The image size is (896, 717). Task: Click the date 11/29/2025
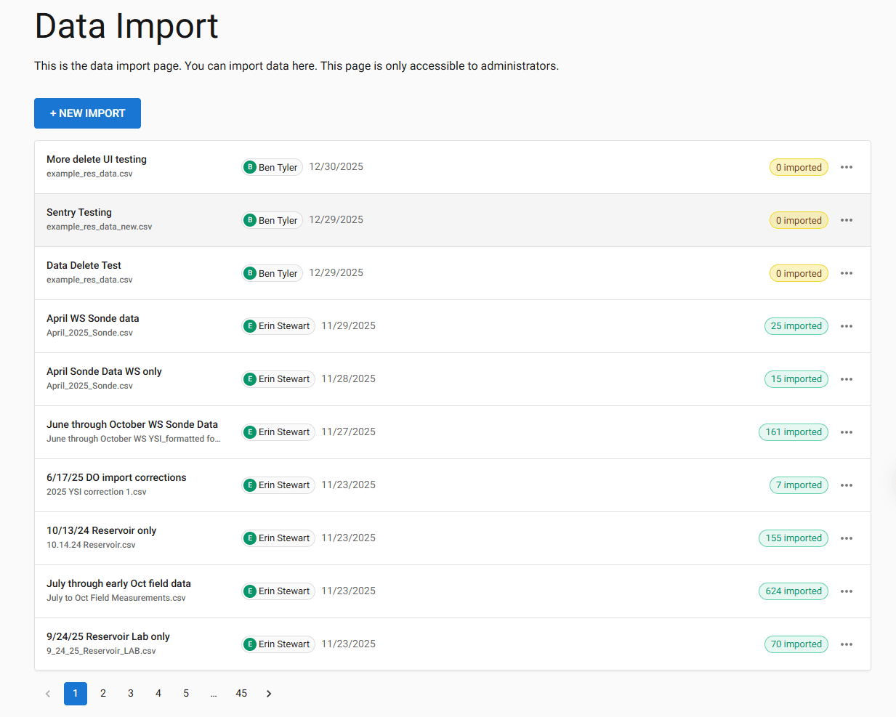pyautogui.click(x=349, y=325)
